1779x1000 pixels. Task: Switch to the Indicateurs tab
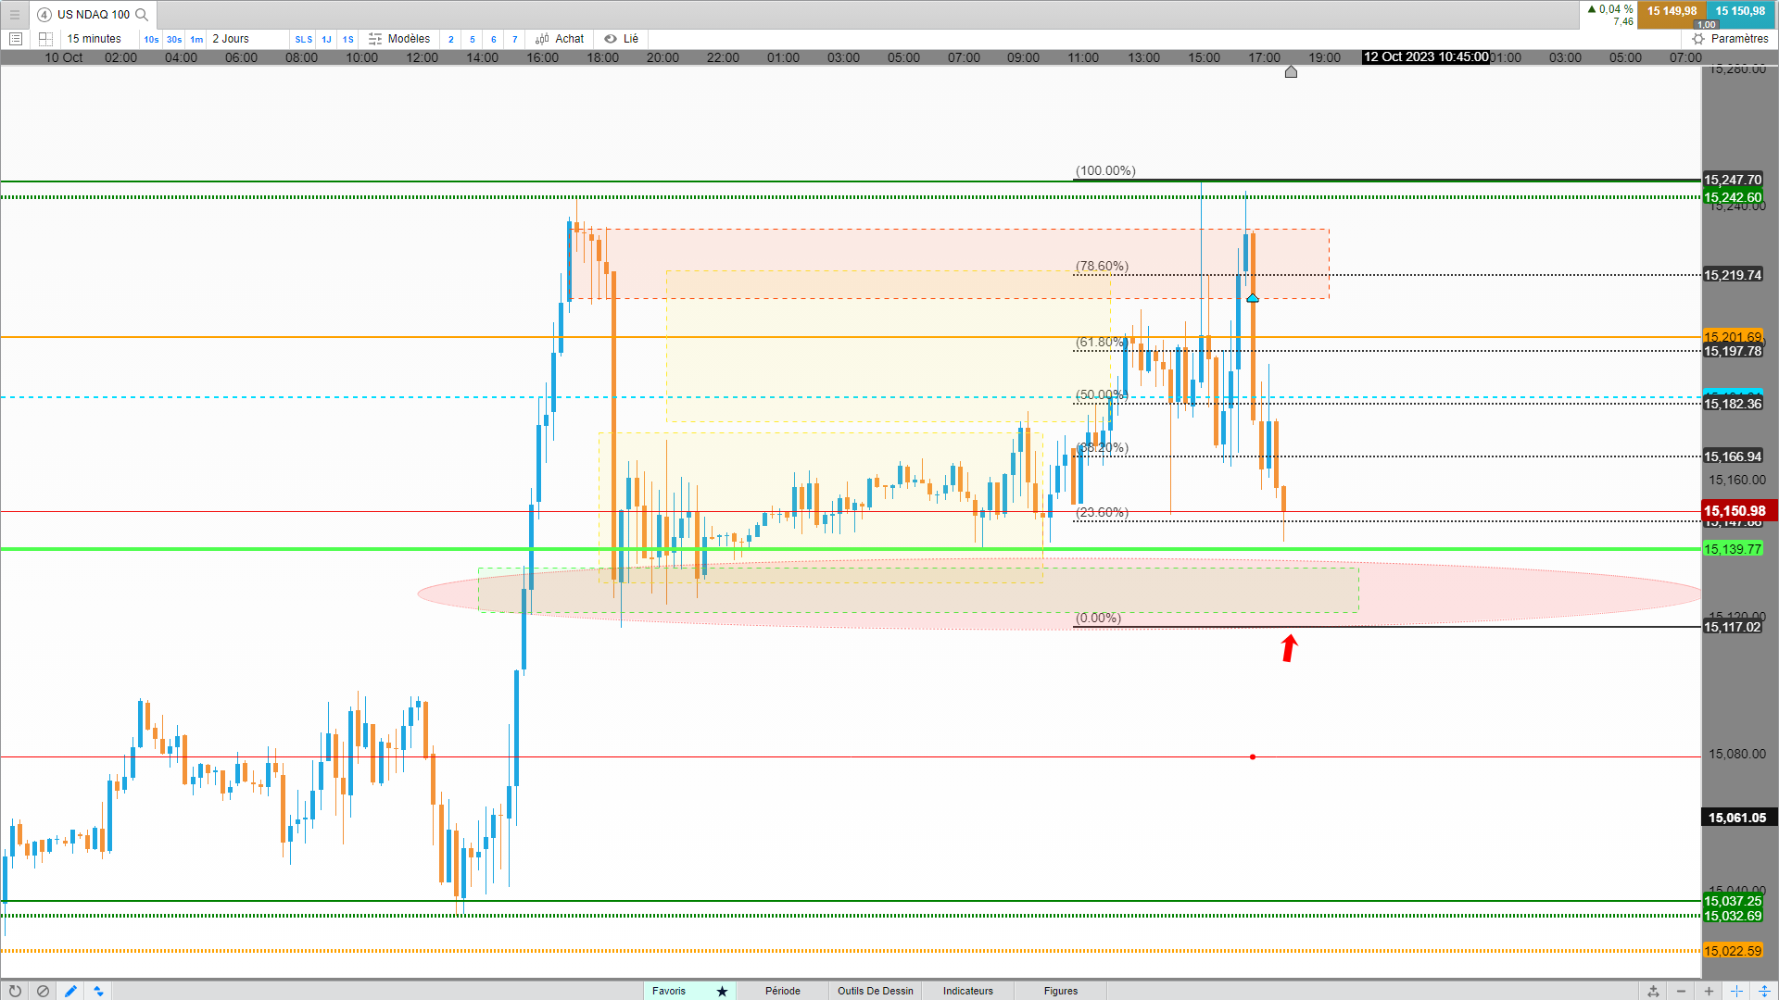[x=967, y=991]
